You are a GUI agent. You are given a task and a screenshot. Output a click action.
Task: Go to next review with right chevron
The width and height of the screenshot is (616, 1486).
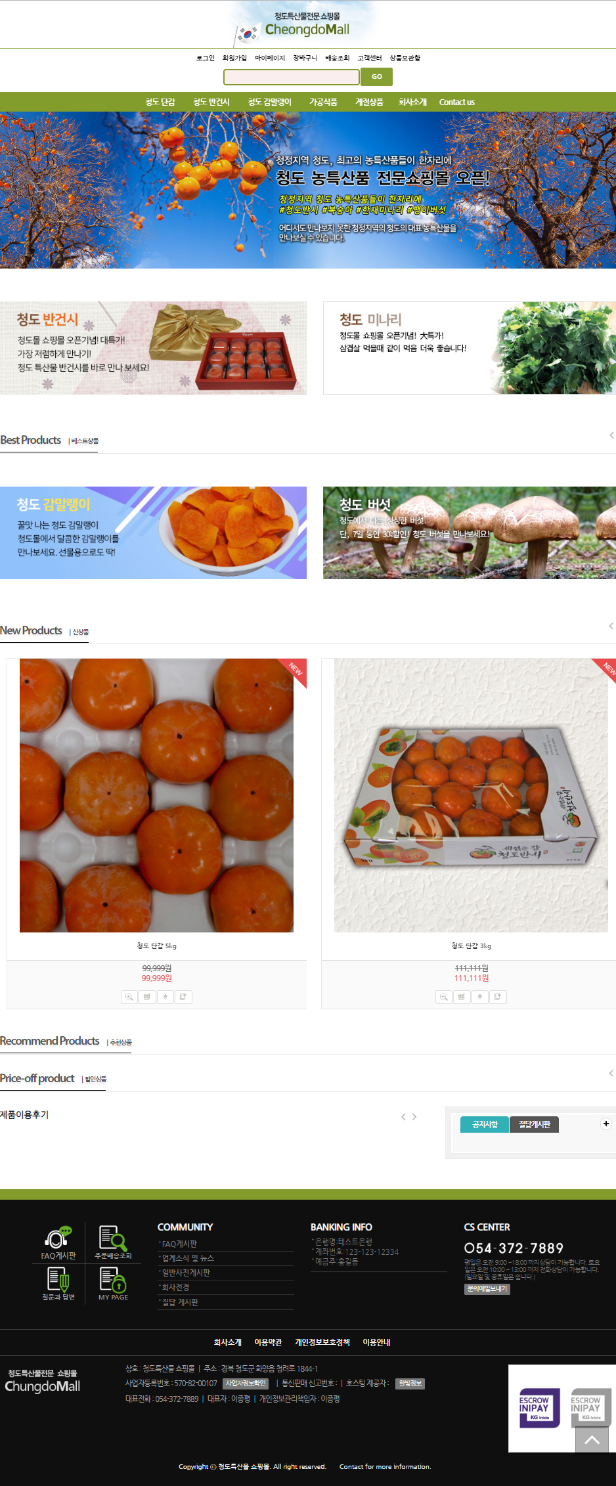(x=414, y=1116)
